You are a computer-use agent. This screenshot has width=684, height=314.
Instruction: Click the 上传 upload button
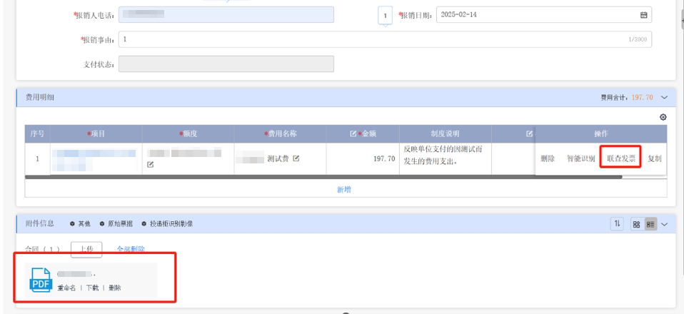86,249
